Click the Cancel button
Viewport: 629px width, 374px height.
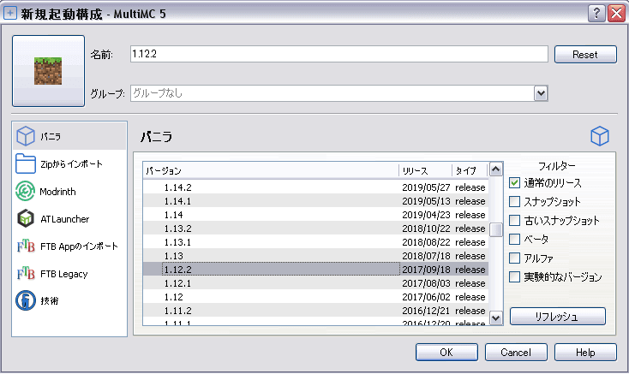tap(516, 353)
